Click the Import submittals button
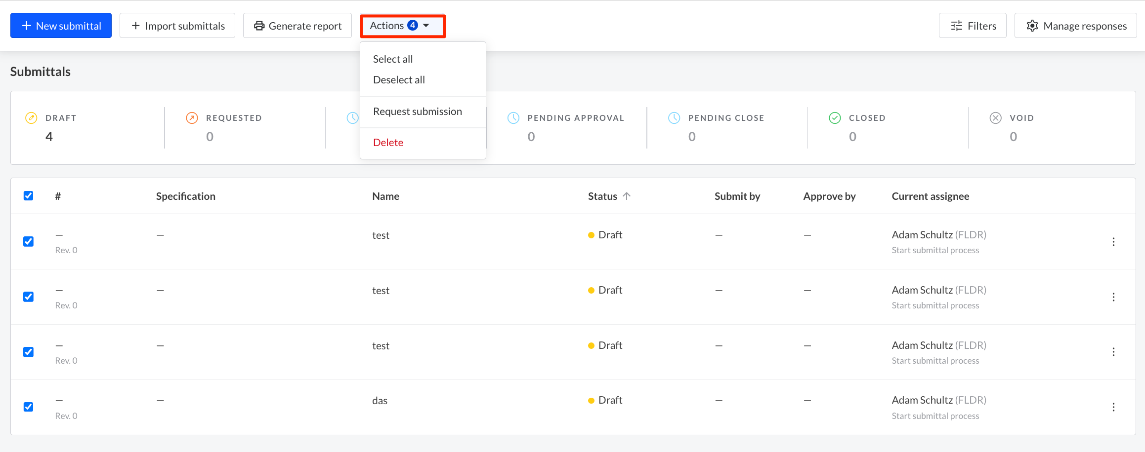Viewport: 1145px width, 452px height. coord(177,25)
